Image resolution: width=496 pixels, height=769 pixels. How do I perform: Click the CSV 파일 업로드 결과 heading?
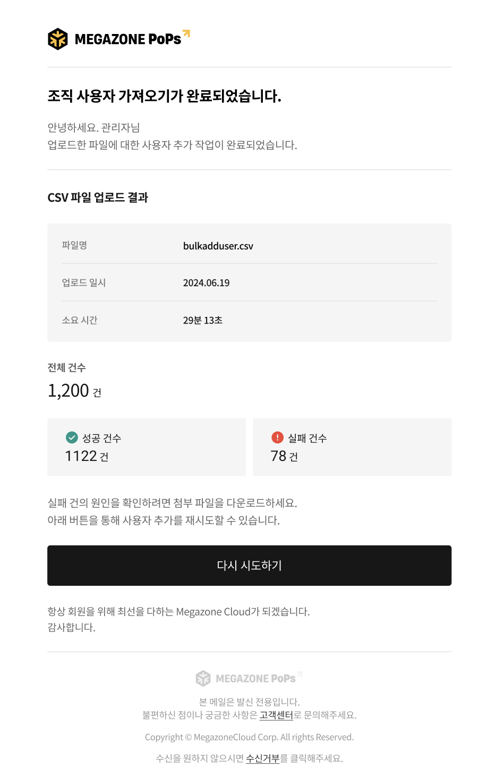(x=98, y=198)
